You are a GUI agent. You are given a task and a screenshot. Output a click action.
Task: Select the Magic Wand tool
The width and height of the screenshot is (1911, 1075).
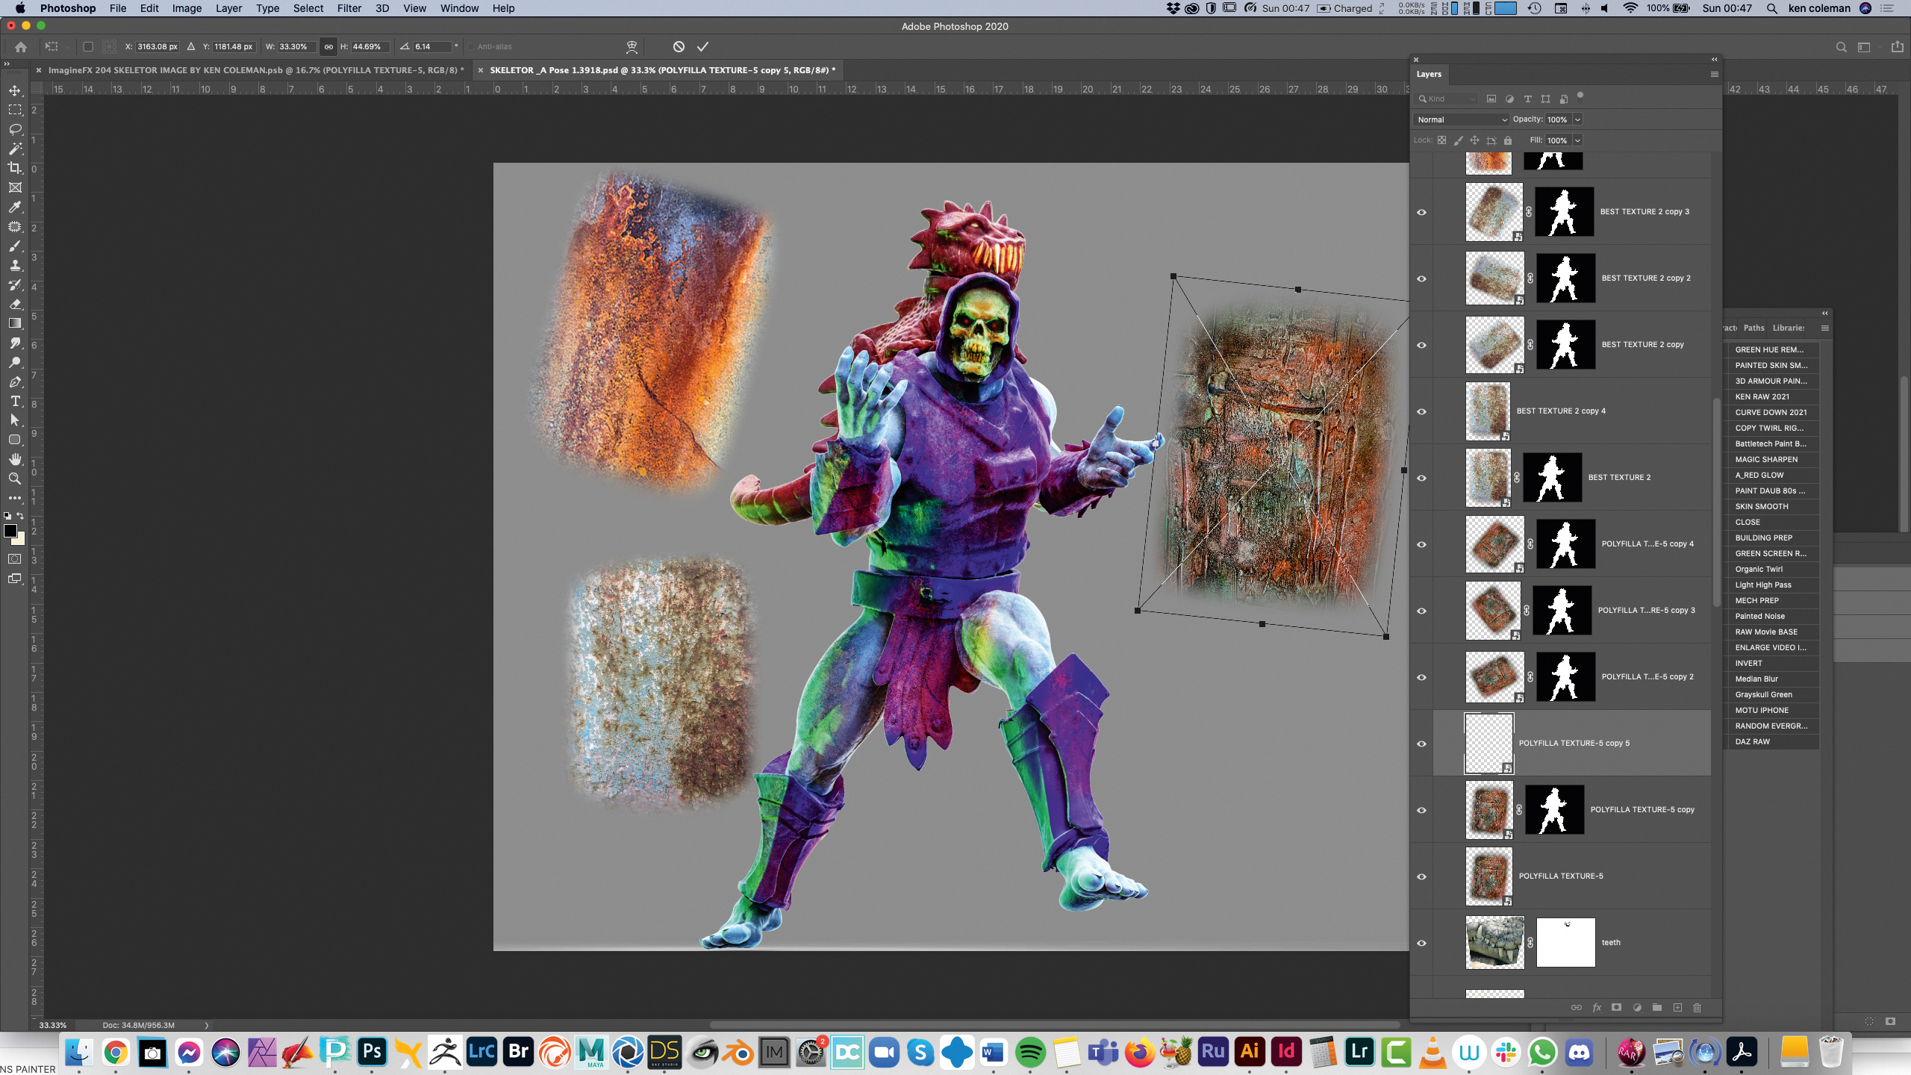point(15,149)
